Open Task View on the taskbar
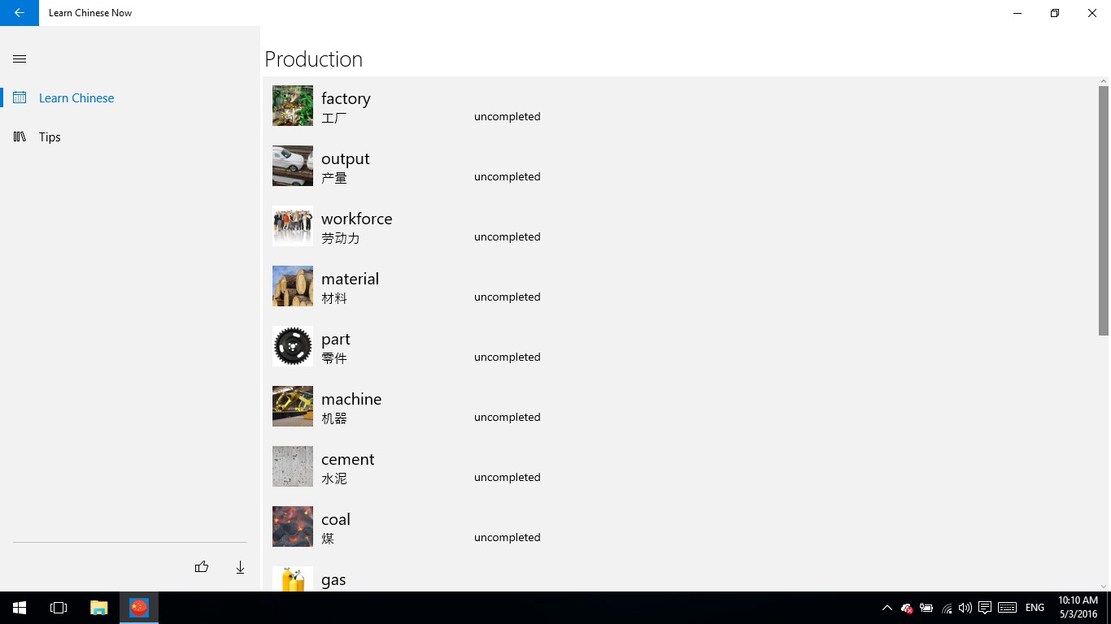 tap(59, 608)
